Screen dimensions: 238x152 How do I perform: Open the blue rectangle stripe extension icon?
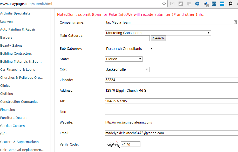pos(222,4)
